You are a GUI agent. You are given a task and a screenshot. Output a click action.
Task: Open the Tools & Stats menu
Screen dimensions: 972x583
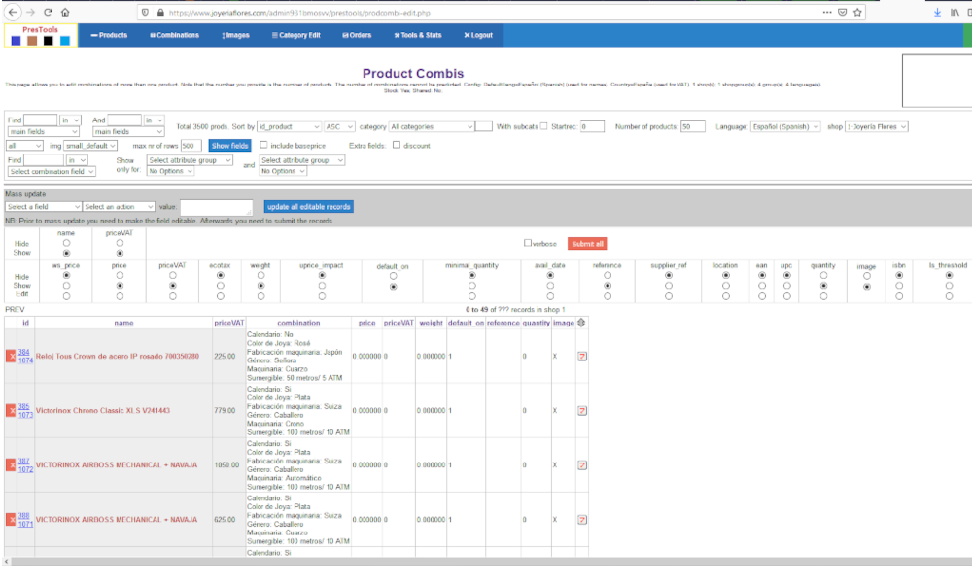click(418, 35)
